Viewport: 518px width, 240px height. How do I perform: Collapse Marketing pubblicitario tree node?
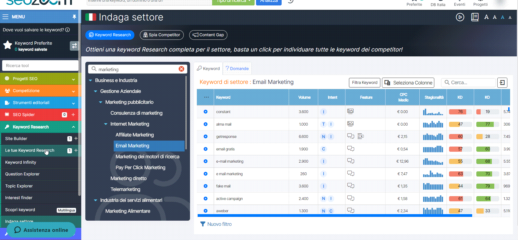pos(101,102)
